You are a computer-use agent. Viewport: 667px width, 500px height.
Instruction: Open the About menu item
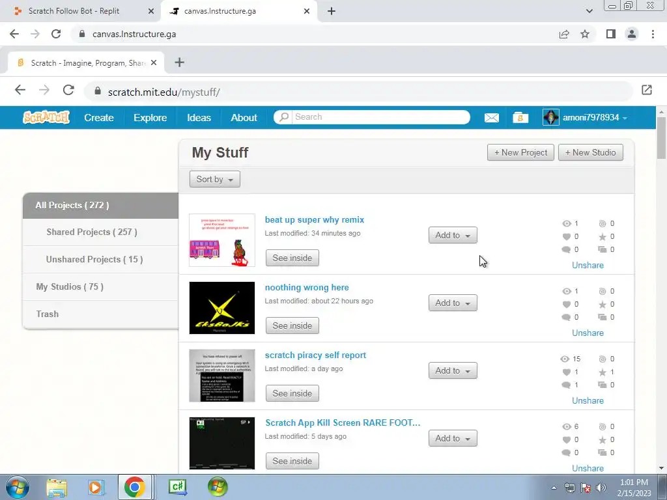[x=244, y=118]
